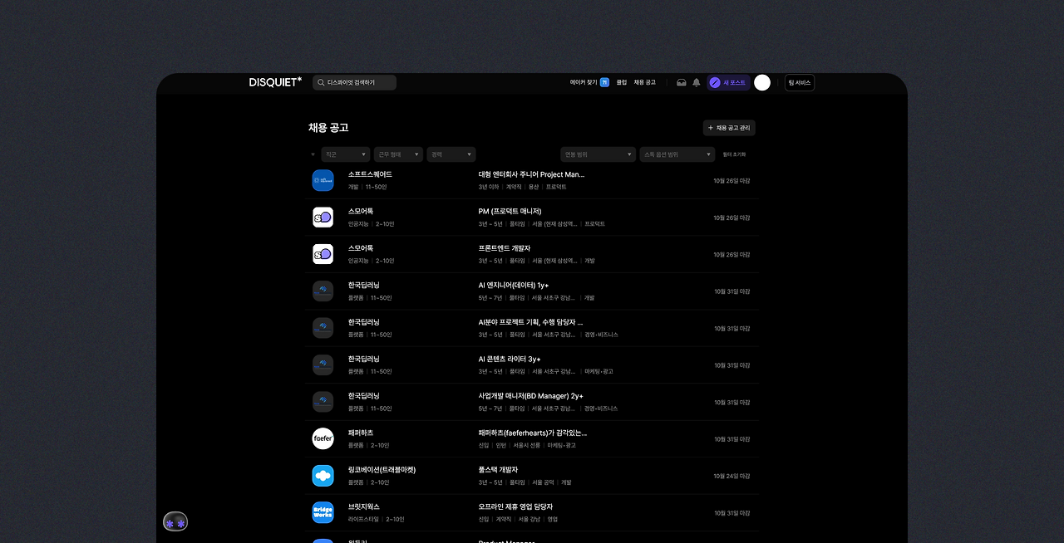Click company name 링코베이션(트래블마켓)

click(x=382, y=470)
